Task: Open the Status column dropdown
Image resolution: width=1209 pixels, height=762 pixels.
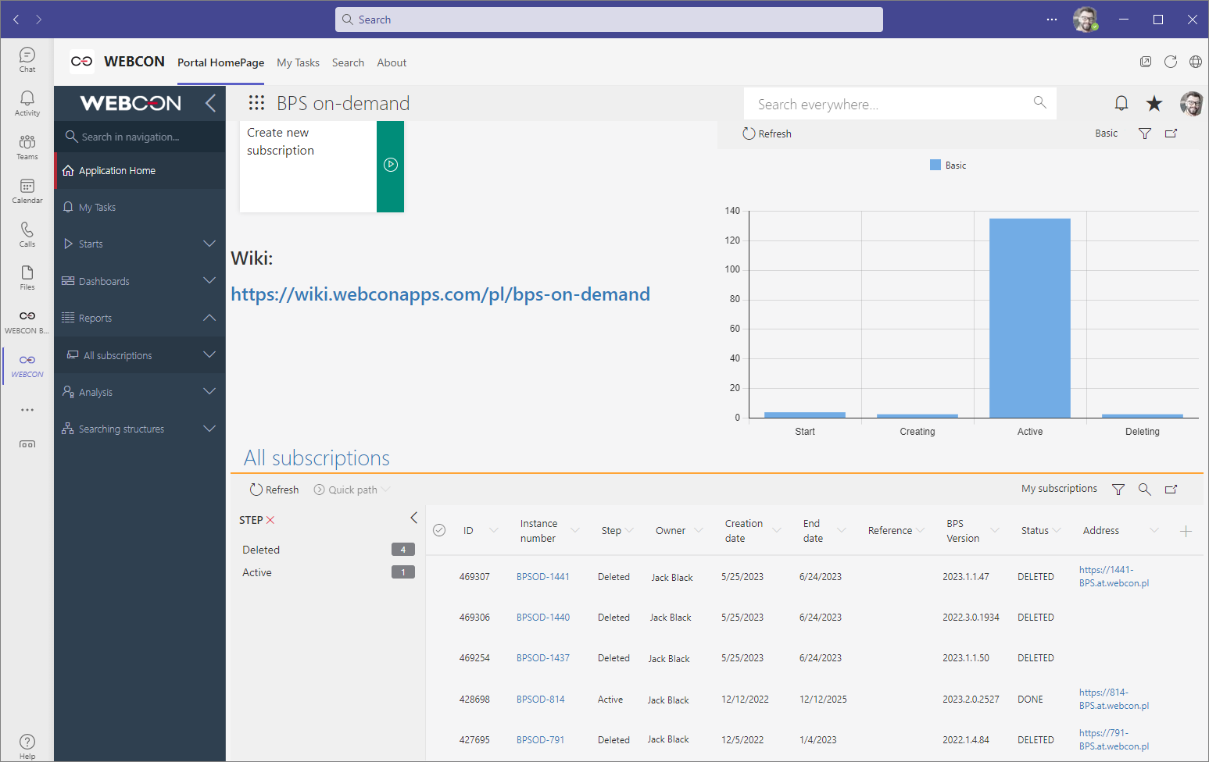Action: (x=1057, y=531)
